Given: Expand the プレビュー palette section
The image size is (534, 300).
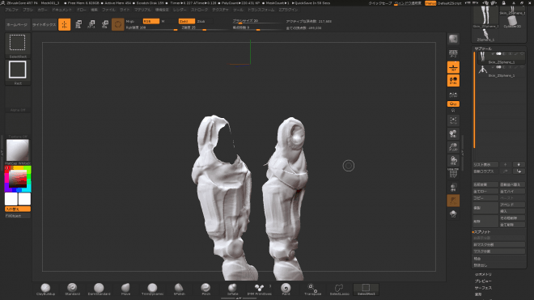Looking at the screenshot, I should click(483, 281).
